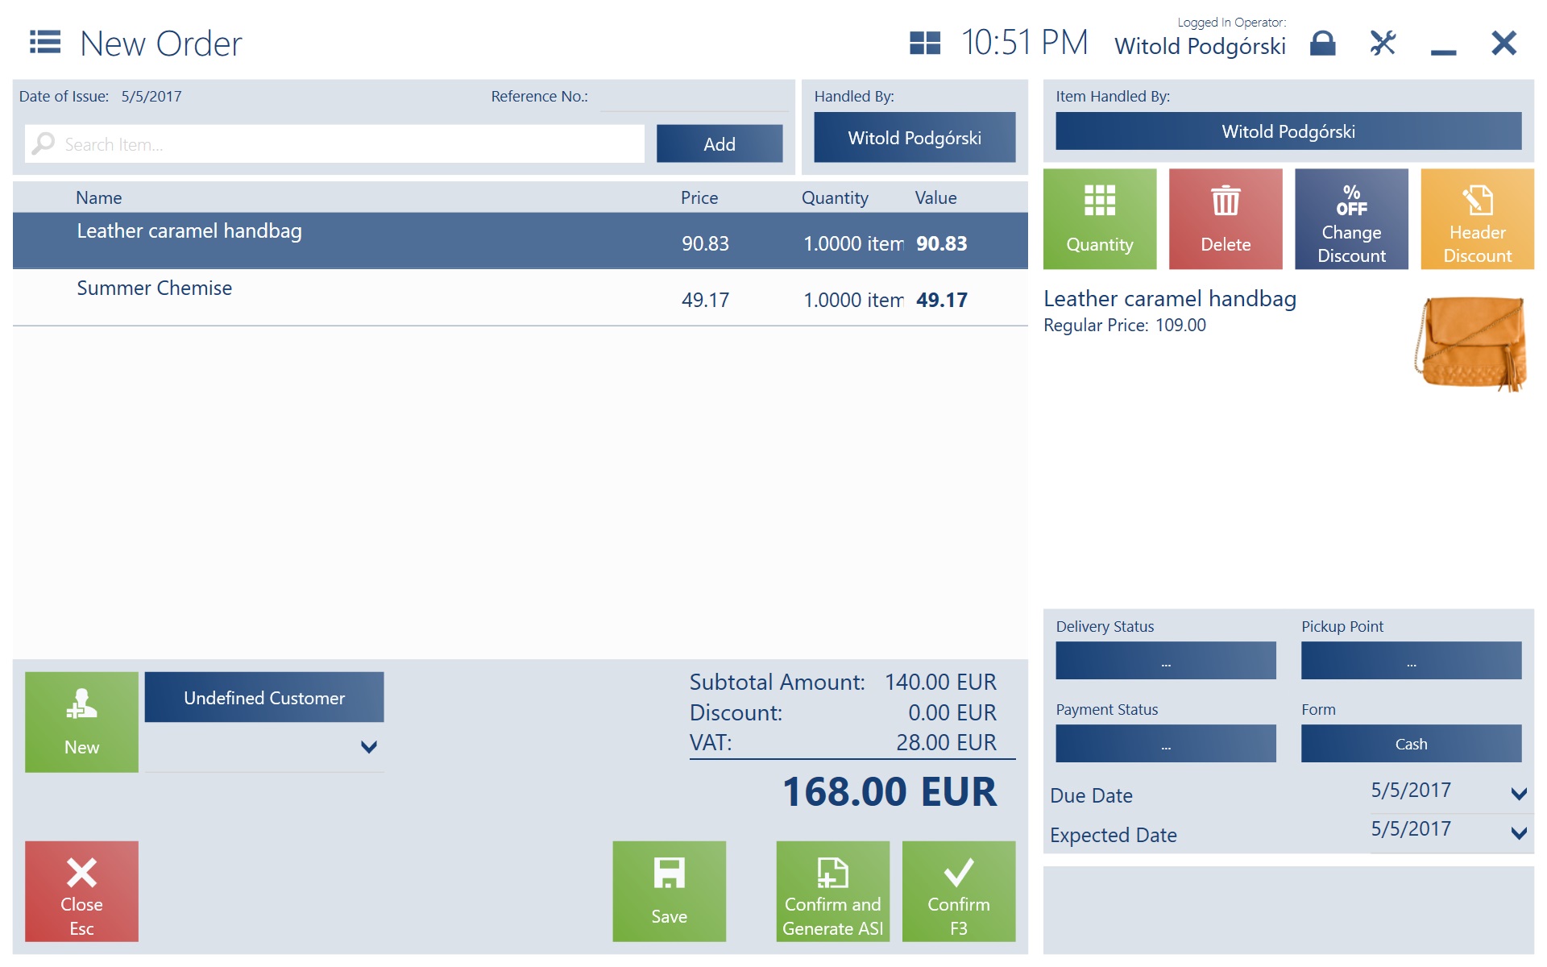Open the Expected Date dropdown
Screen dimensions: 1547x967
click(x=1518, y=833)
